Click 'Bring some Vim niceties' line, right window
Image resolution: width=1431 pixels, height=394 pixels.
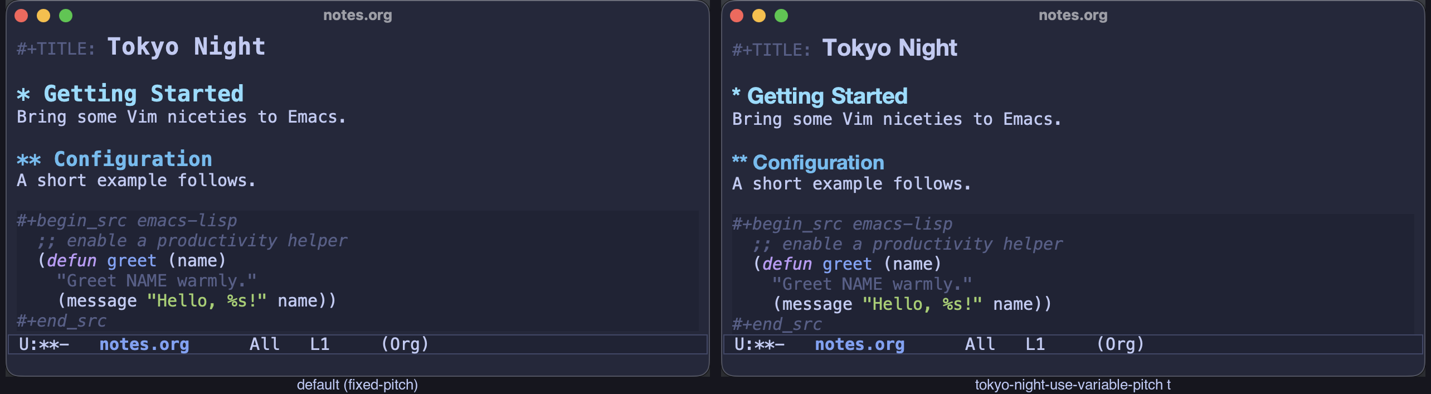897,119
